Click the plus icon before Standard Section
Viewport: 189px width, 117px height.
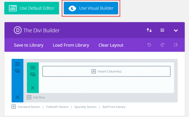click(x=14, y=107)
